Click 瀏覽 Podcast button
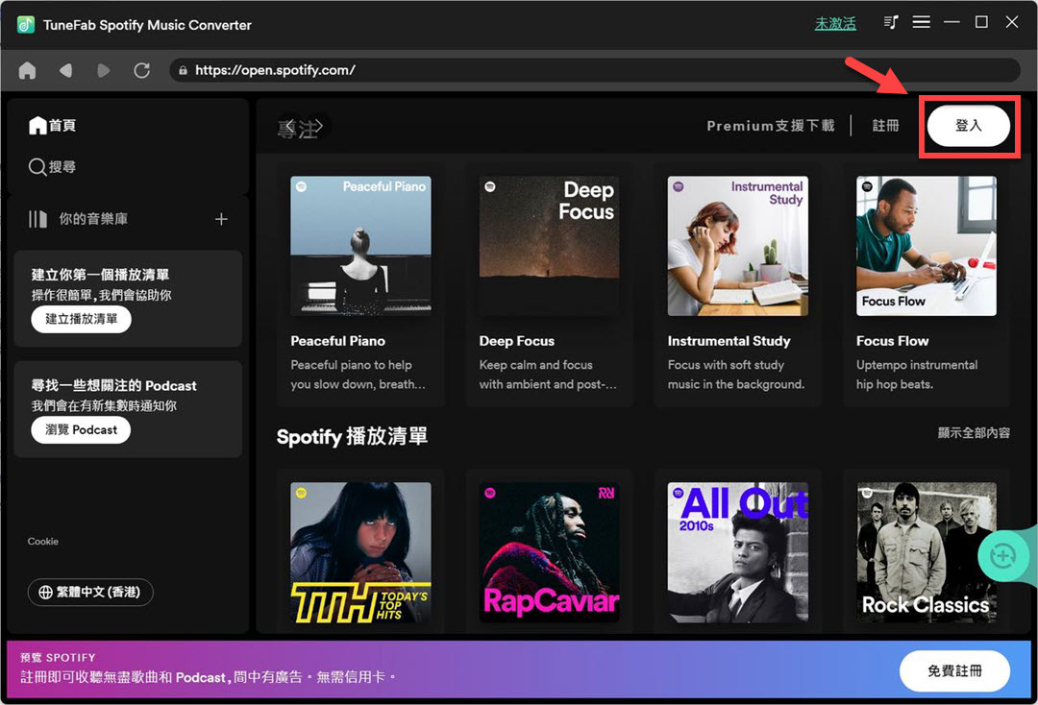This screenshot has height=705, width=1038. [81, 430]
